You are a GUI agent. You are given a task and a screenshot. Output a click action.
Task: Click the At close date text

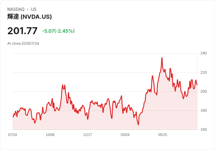tap(23, 44)
